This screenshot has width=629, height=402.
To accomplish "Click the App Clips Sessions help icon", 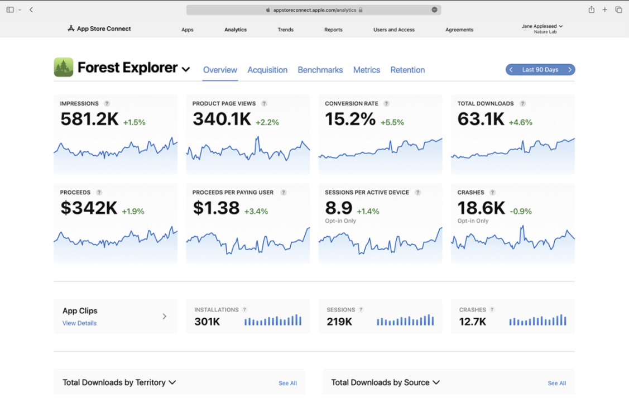I will (x=361, y=310).
